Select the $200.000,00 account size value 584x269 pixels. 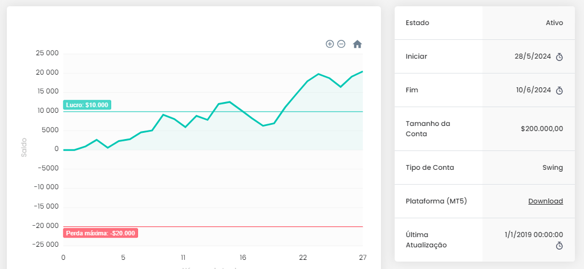541,129
